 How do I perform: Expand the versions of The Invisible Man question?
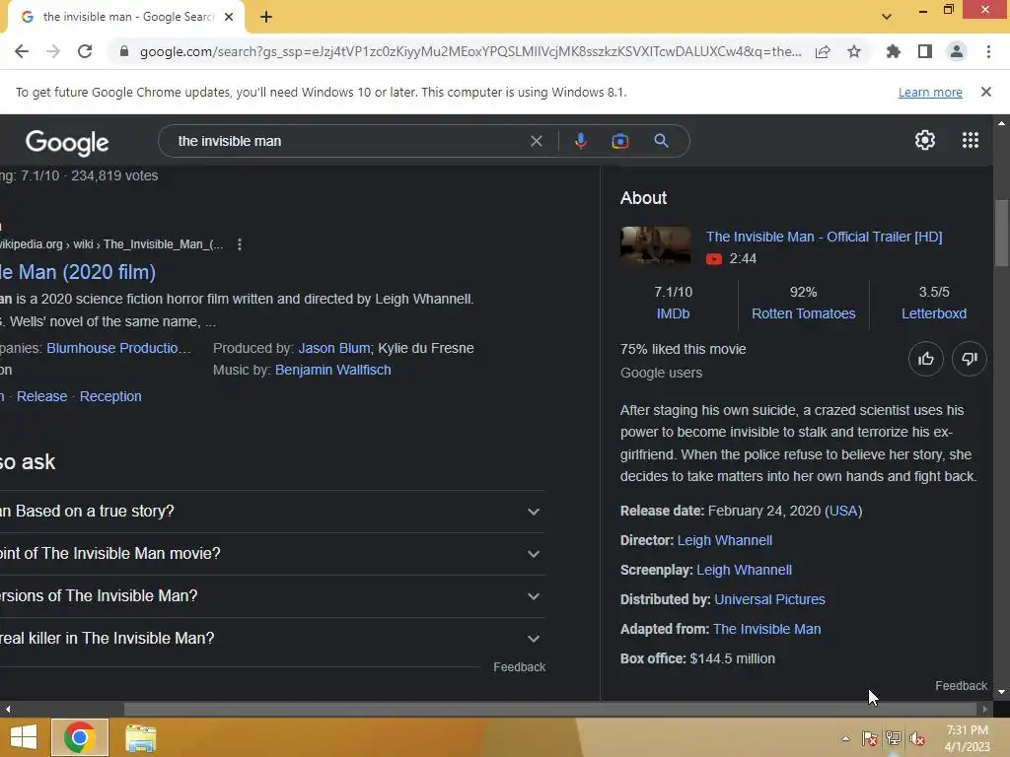[272, 596]
